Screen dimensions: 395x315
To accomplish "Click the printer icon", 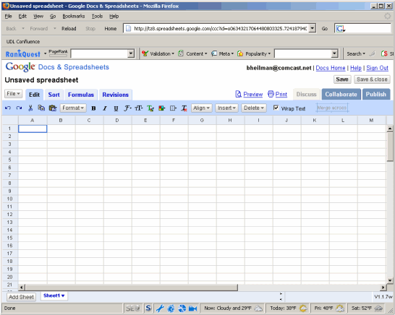I will tap(271, 94).
